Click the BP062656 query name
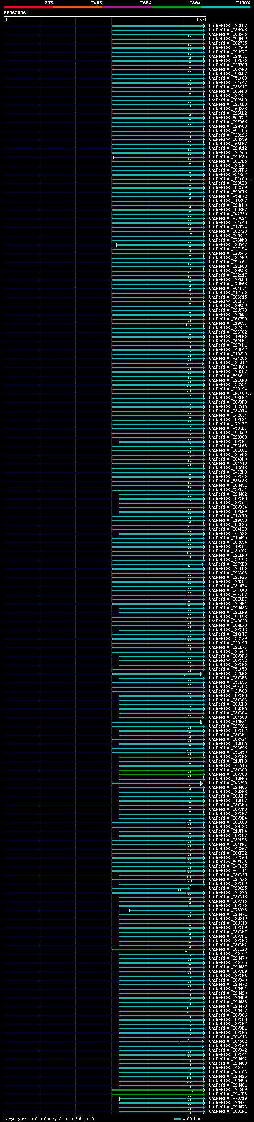The image size is (254, 1122). click(15, 13)
